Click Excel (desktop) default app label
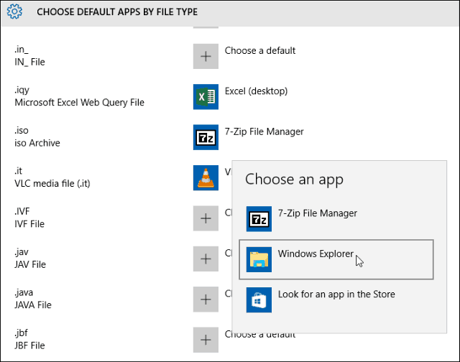This screenshot has height=362, width=460. (256, 91)
